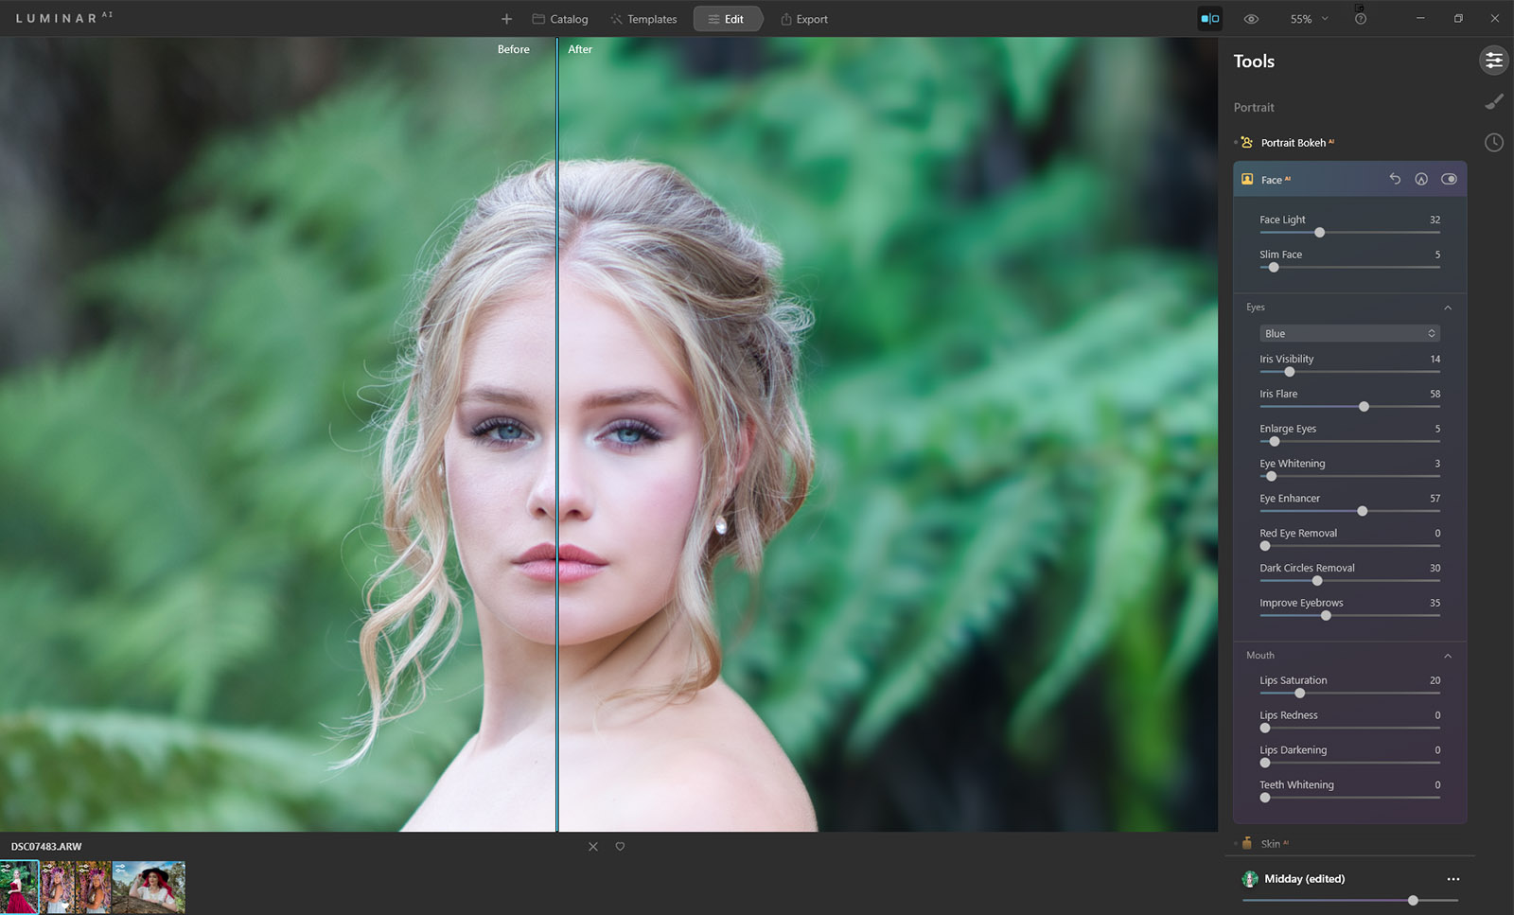Expand the Portrait Bokeh tool
Screen dimensions: 1514x915
(1293, 143)
